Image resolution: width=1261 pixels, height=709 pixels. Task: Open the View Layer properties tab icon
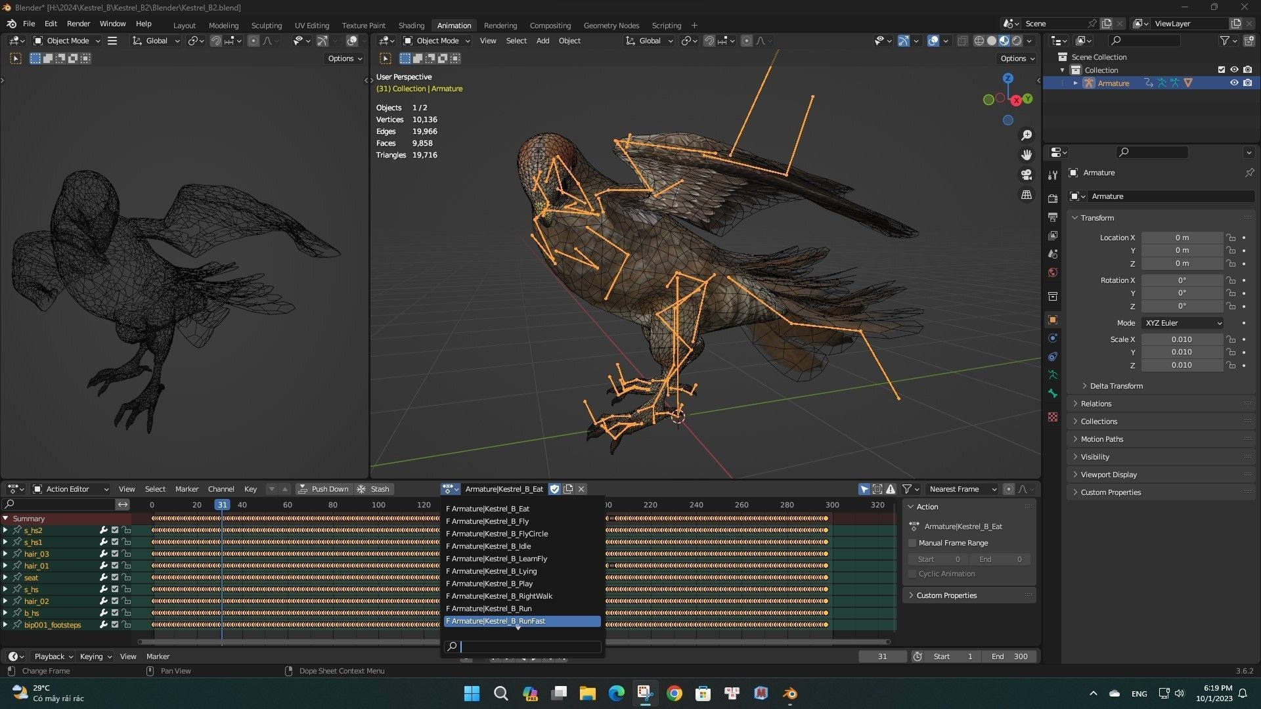point(1053,235)
